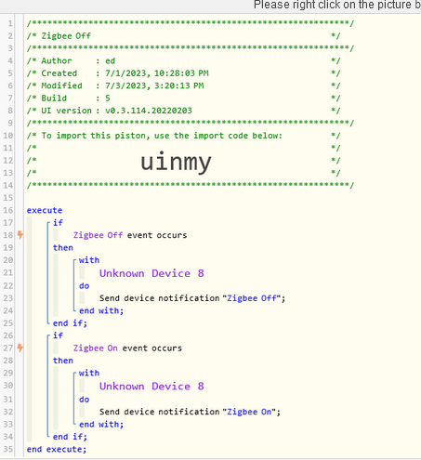Click "Zigbee Off event occurs" condition
Image resolution: width=421 pixels, height=460 pixels.
(130, 235)
